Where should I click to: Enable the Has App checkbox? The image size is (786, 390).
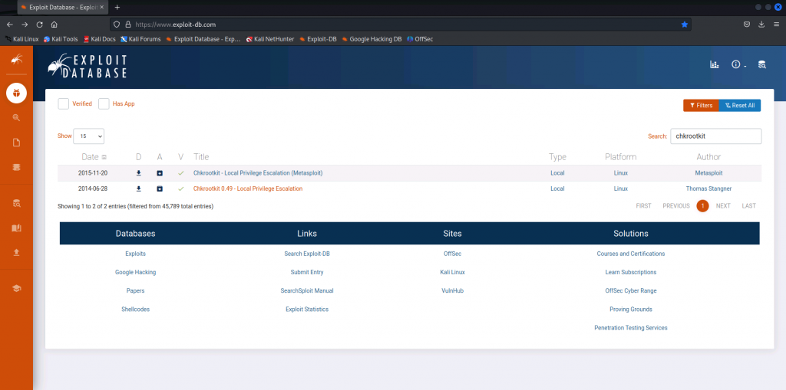point(104,103)
